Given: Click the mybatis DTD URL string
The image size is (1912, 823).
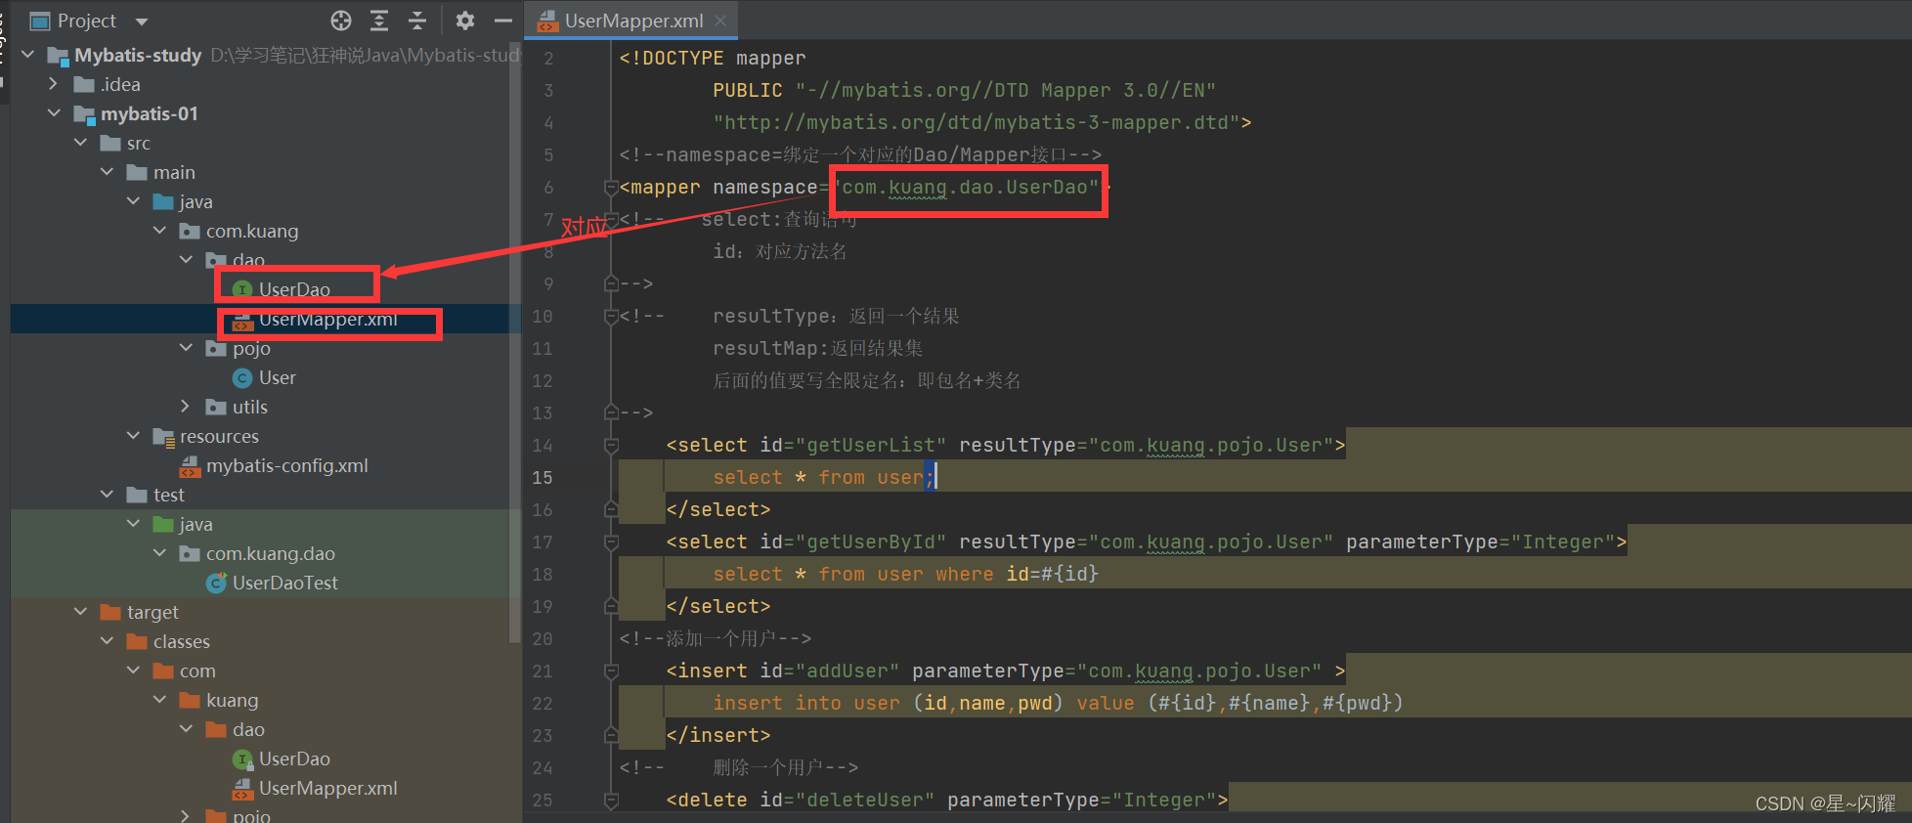Looking at the screenshot, I should [978, 122].
